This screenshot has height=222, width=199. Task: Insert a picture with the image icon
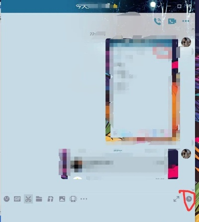62,199
